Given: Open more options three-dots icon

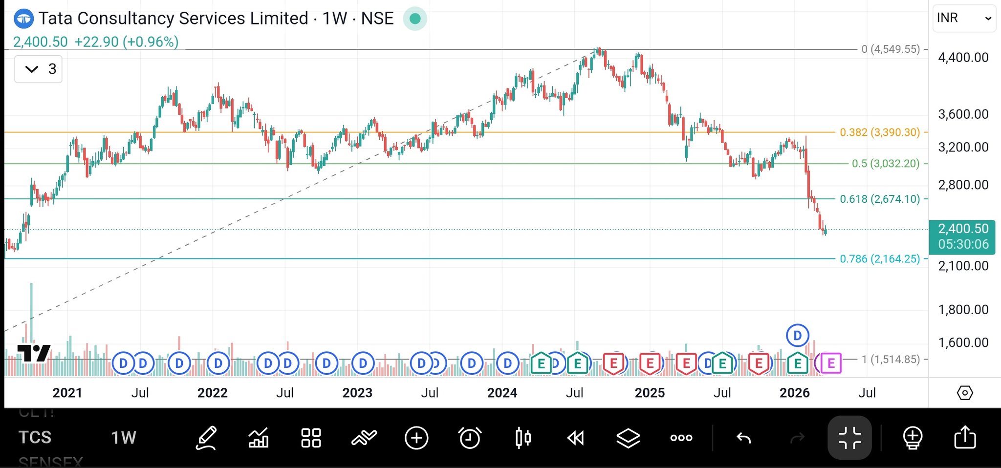Looking at the screenshot, I should [681, 438].
